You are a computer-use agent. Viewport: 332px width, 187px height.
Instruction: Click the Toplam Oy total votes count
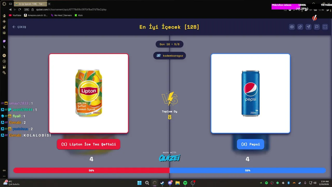(x=170, y=117)
